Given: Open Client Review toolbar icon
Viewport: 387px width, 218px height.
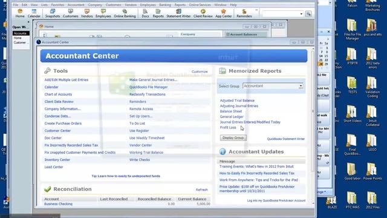Looking at the screenshot, I should 203,13.
